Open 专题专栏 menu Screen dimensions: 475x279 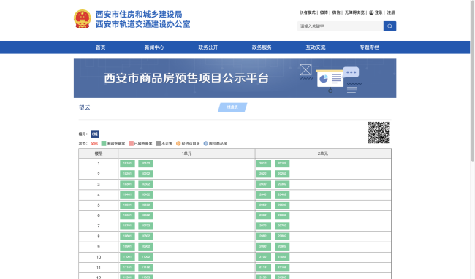pos(369,47)
